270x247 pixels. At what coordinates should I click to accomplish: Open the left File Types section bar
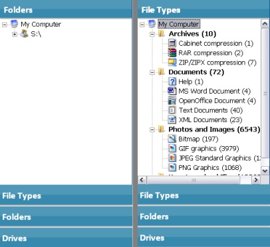pyautogui.click(x=66, y=195)
